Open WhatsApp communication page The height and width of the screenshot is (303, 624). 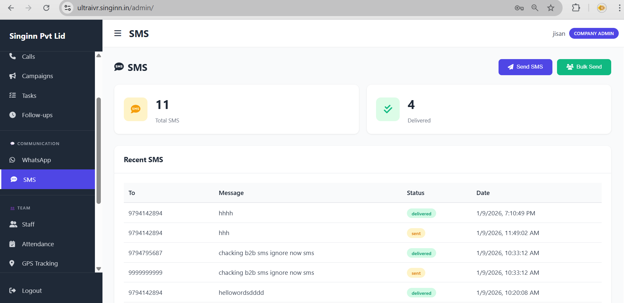pyautogui.click(x=36, y=160)
